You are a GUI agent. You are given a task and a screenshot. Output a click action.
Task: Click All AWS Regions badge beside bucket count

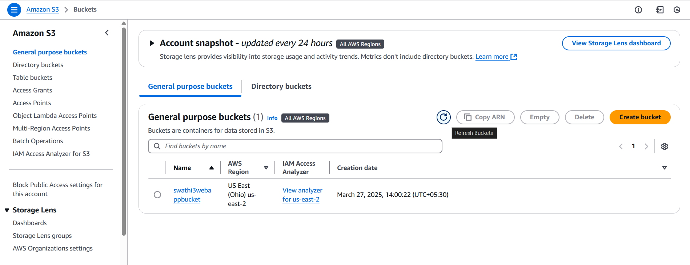(305, 118)
